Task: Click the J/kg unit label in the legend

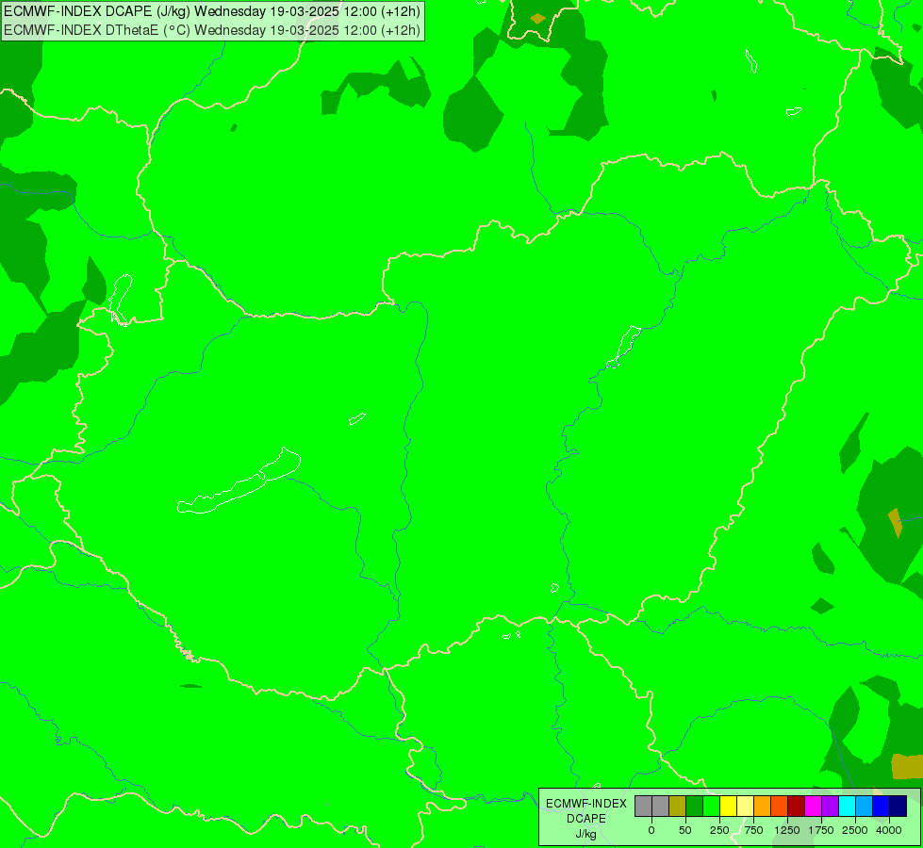Action: pyautogui.click(x=586, y=834)
